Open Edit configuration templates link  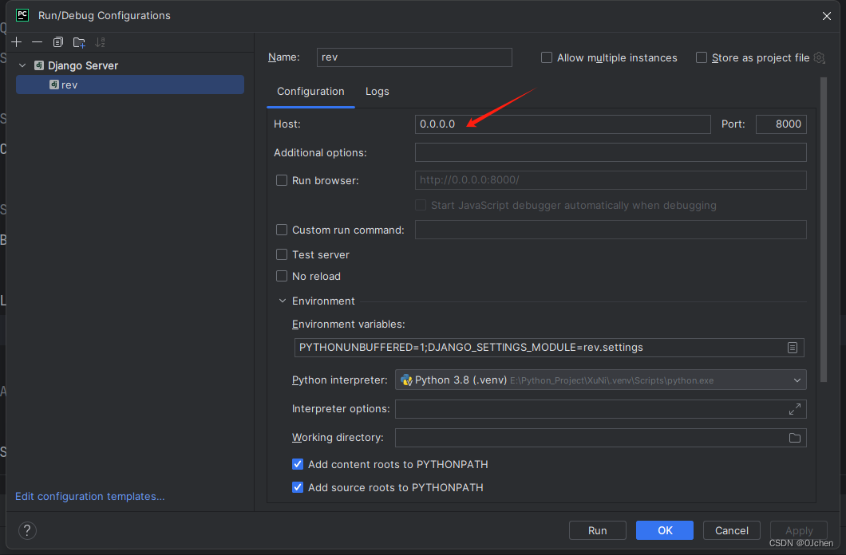point(89,496)
